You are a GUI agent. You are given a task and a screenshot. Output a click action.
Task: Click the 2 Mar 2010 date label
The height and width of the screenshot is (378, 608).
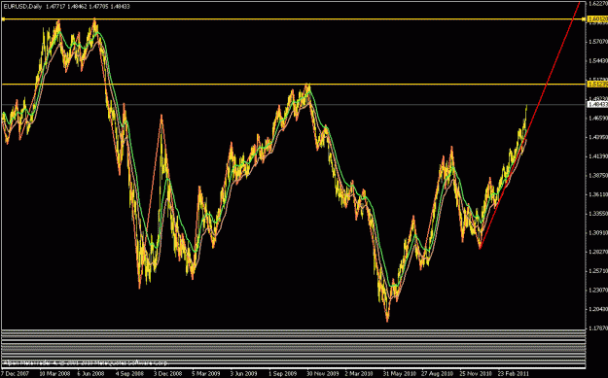click(x=359, y=374)
